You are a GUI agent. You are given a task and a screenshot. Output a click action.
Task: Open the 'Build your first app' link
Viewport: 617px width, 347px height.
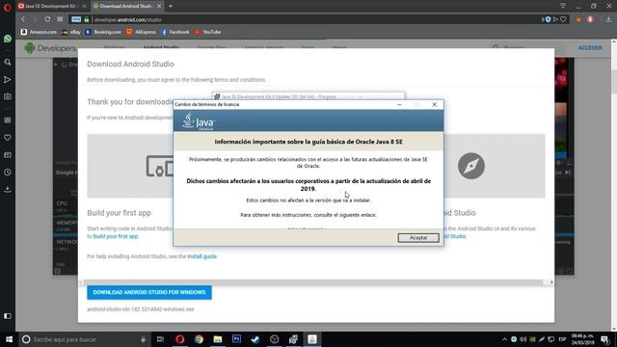(116, 236)
